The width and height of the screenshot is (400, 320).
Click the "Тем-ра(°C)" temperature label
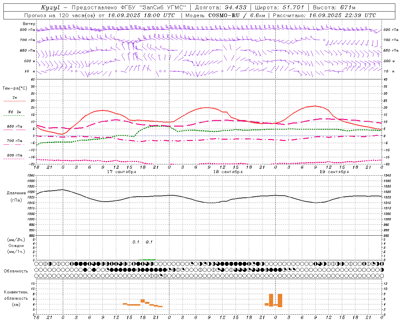15,88
